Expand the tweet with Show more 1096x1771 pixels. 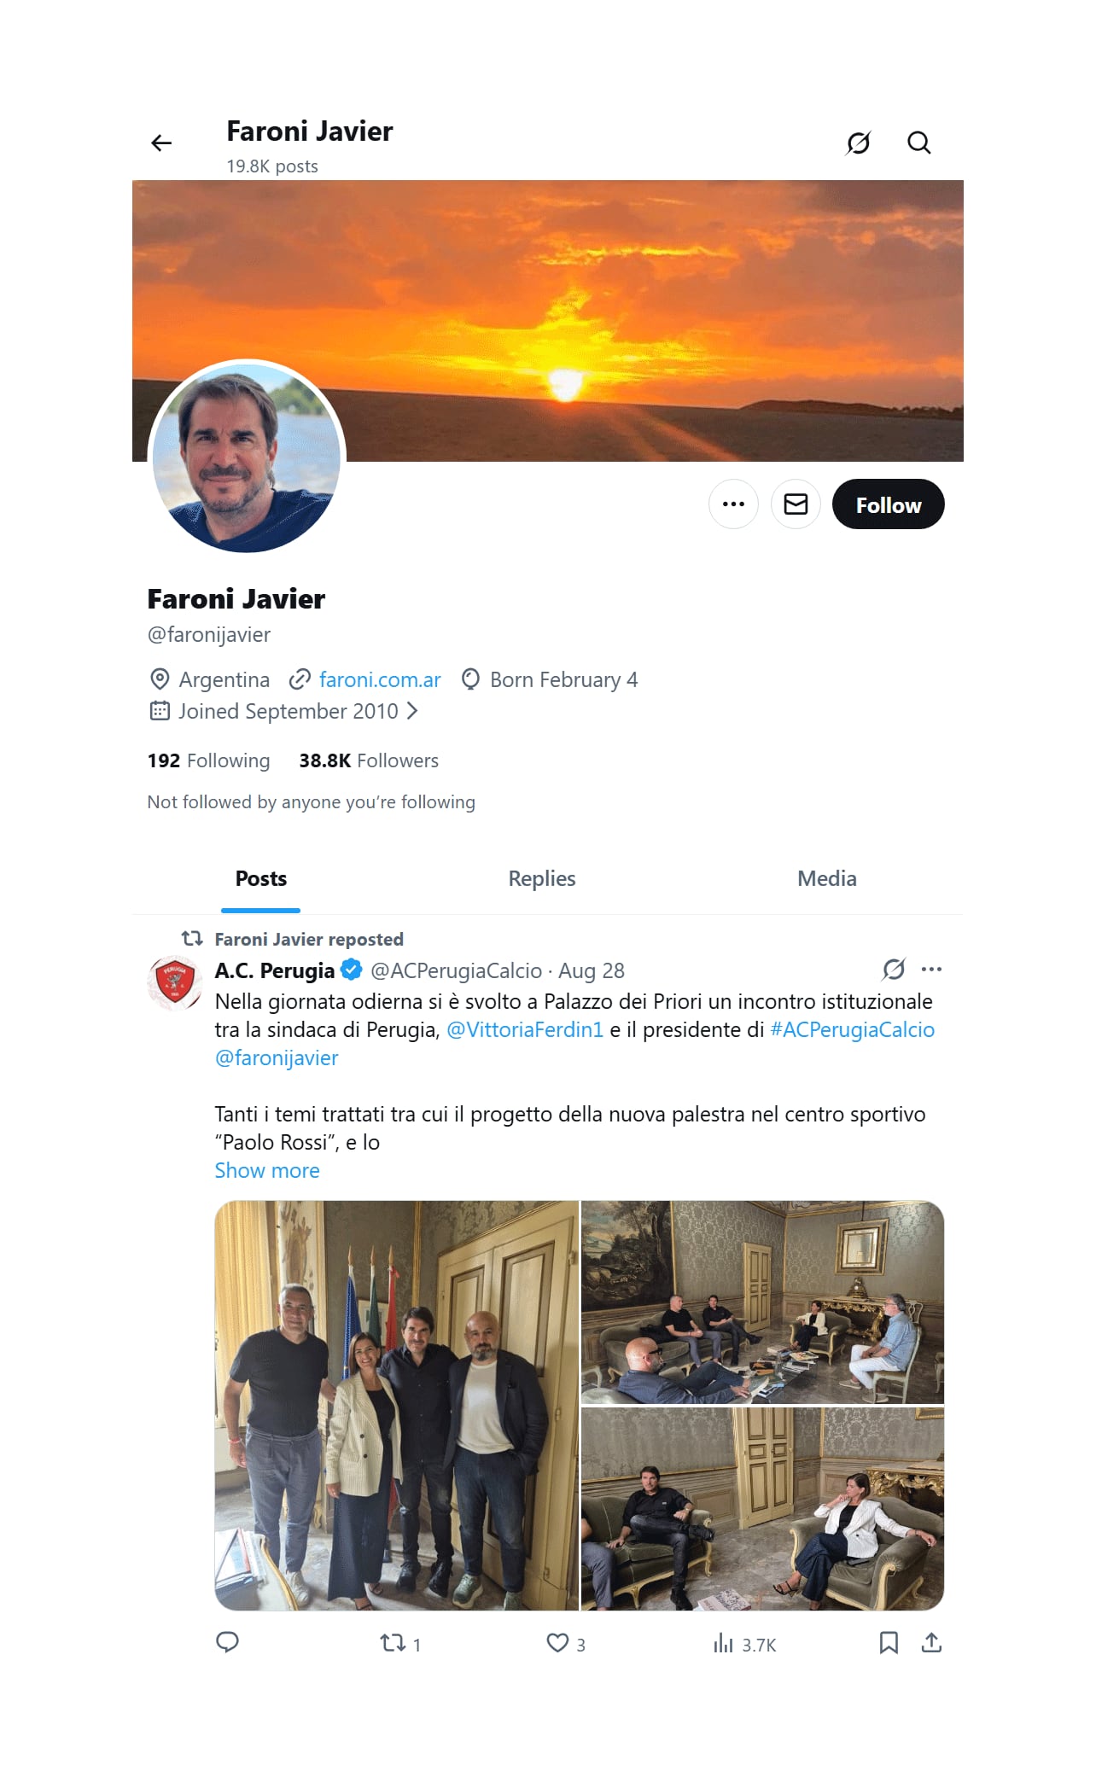pos(267,1170)
